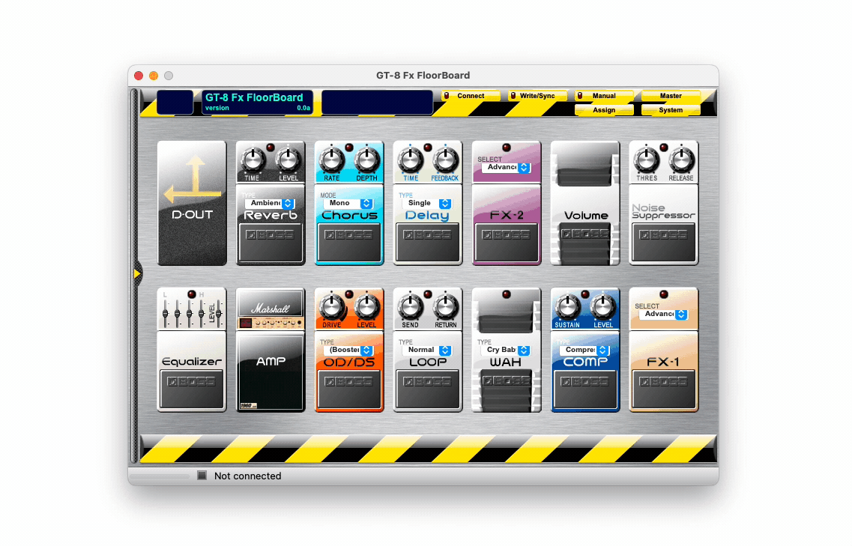Open the LOOP TYPE dropdown
This screenshot has width=852, height=546.
[427, 350]
